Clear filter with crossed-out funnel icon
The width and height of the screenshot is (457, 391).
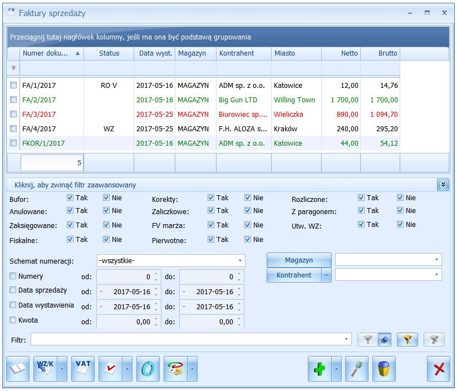pyautogui.click(x=434, y=339)
